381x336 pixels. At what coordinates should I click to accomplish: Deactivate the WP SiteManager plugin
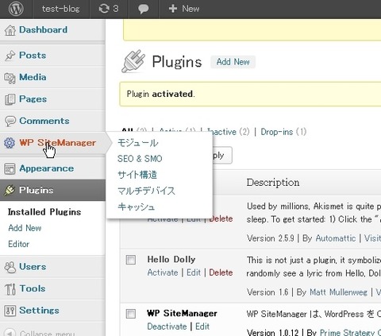(x=167, y=326)
